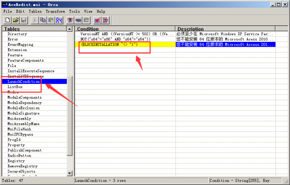The height and width of the screenshot is (185, 290).
Task: Click the Find binoculars toolbar icon
Action: click(59, 20)
